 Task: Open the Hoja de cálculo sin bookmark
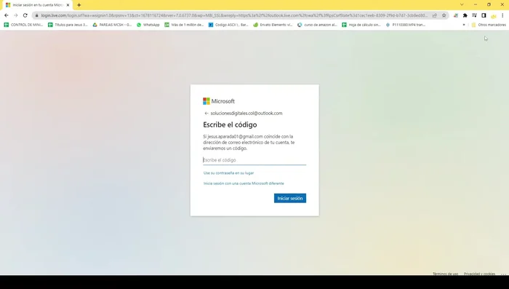(x=361, y=25)
